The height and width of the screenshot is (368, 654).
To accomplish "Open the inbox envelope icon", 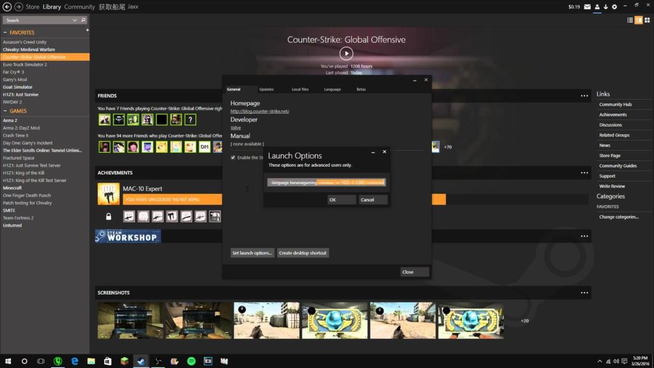I will pyautogui.click(x=588, y=6).
